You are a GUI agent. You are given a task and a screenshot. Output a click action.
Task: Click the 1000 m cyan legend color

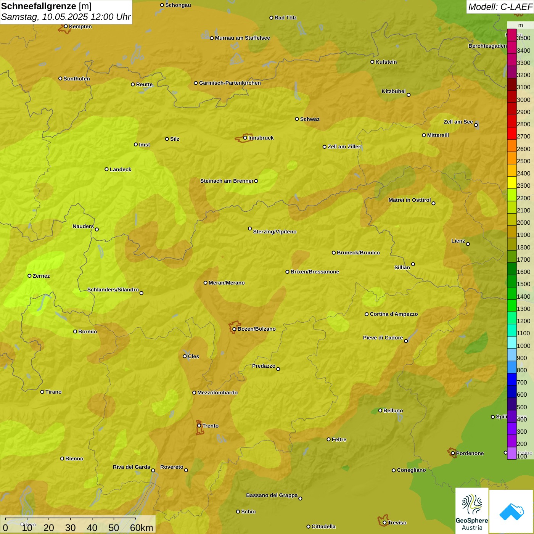point(511,343)
